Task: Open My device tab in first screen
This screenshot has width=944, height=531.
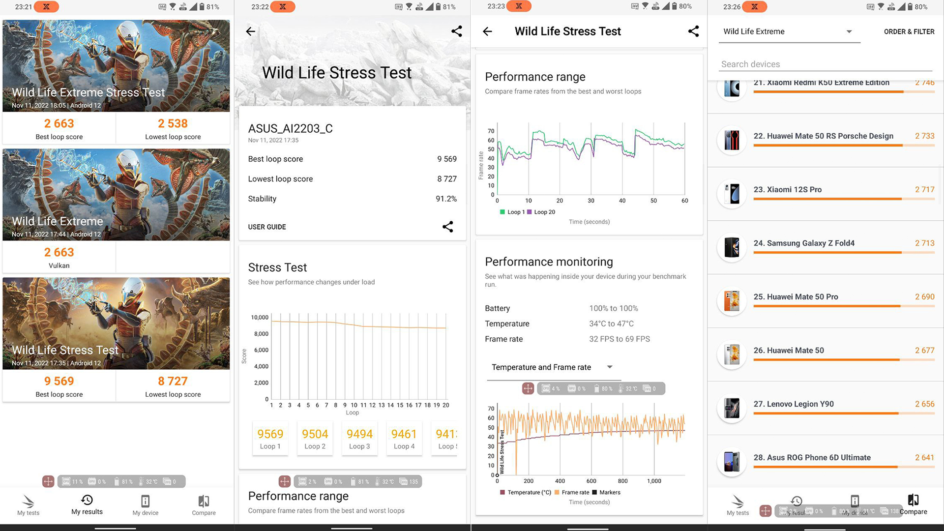Action: click(x=146, y=505)
